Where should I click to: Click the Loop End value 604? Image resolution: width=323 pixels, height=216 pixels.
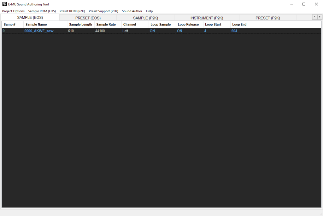(234, 31)
